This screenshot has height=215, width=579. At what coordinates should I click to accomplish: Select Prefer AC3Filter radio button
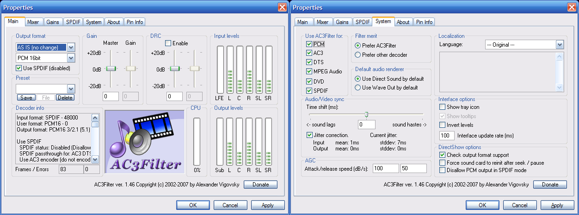357,46
